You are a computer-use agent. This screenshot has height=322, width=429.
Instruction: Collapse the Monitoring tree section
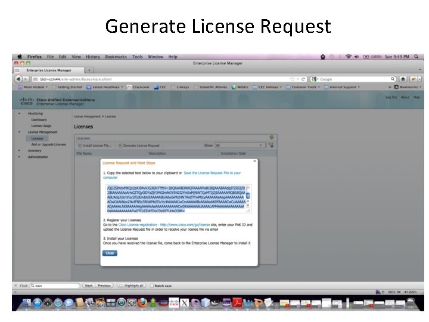click(19, 113)
